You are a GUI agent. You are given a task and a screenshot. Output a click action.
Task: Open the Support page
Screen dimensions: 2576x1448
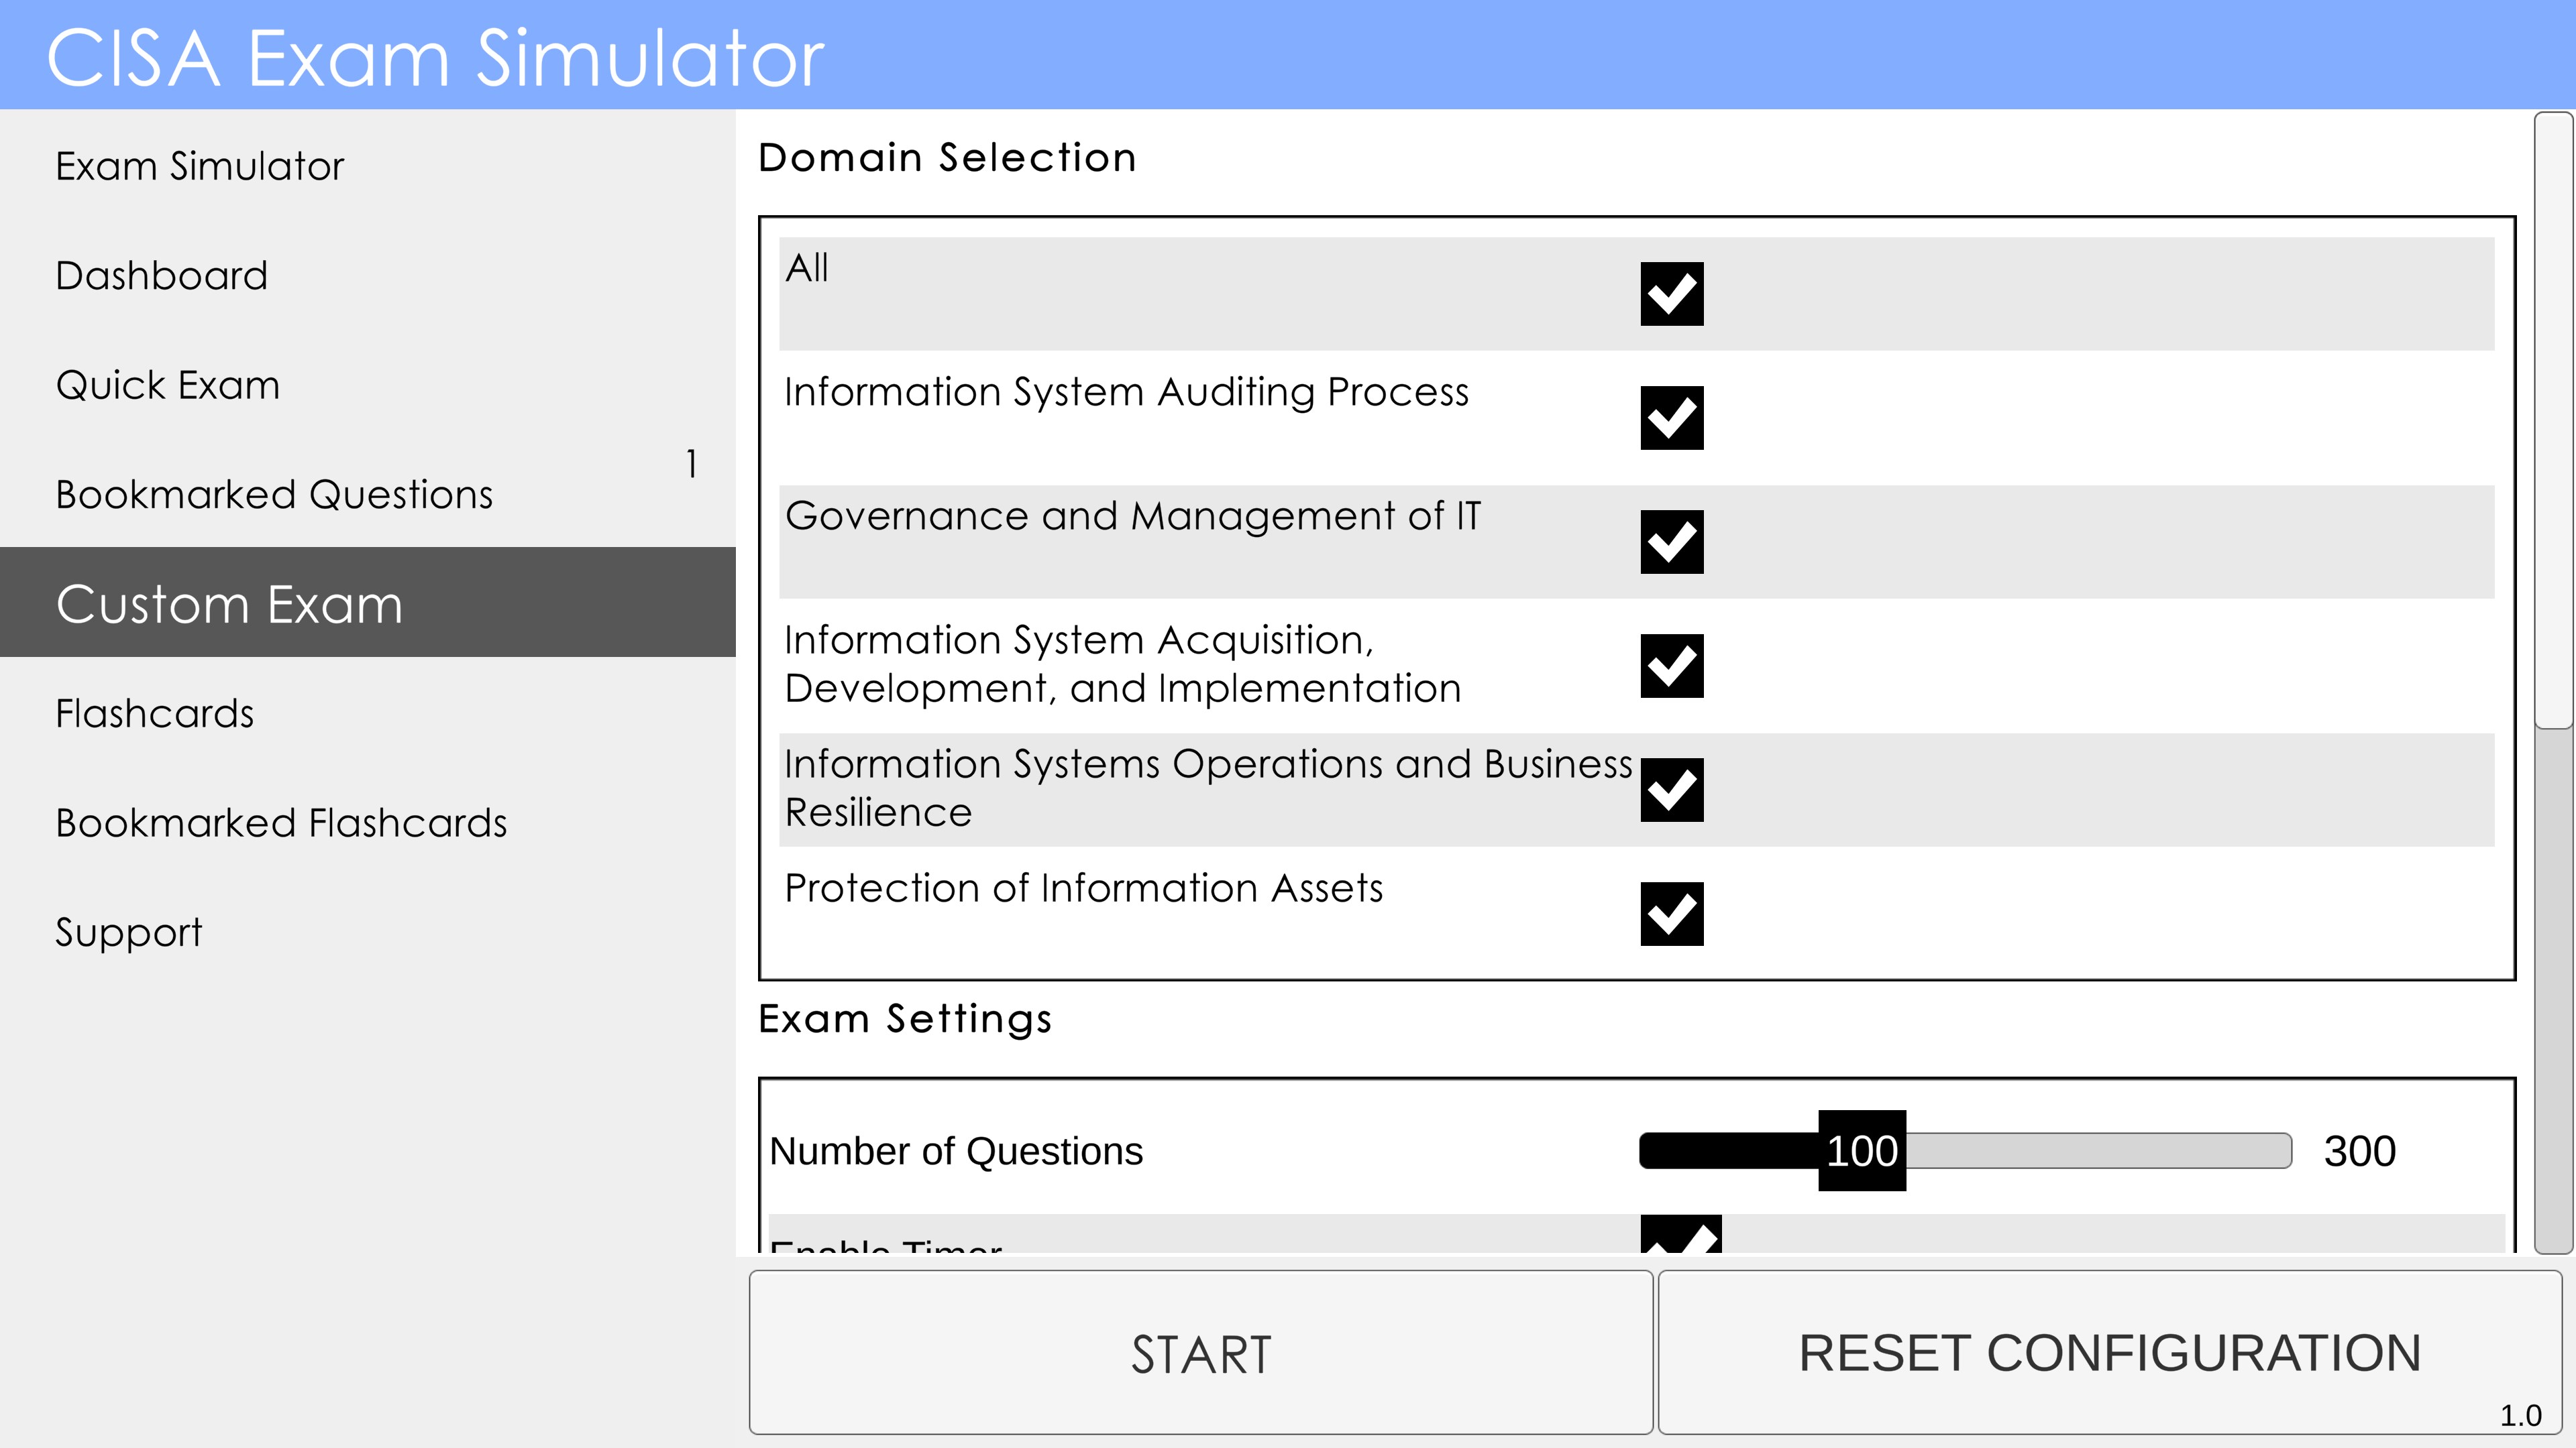point(129,932)
